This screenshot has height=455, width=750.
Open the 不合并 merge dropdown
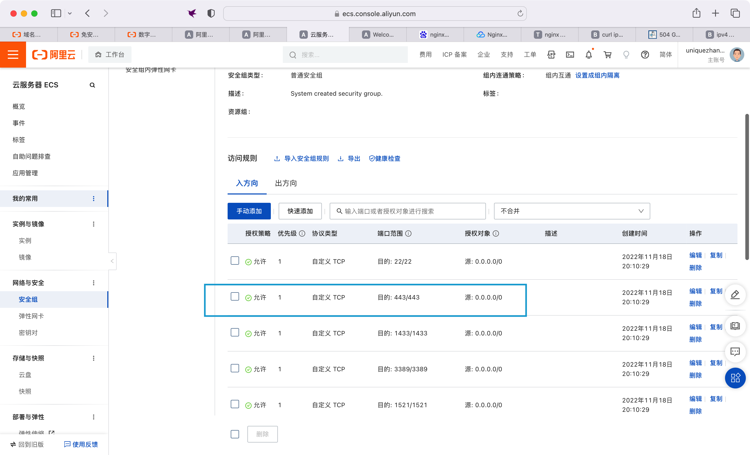(x=572, y=211)
